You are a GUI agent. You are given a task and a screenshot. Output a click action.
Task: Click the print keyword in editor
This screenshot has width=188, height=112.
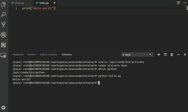tap(26, 8)
